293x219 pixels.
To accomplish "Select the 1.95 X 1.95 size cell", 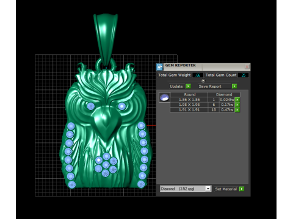I will [x=189, y=105].
